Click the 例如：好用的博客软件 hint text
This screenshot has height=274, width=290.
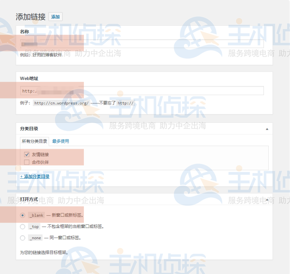point(41,55)
